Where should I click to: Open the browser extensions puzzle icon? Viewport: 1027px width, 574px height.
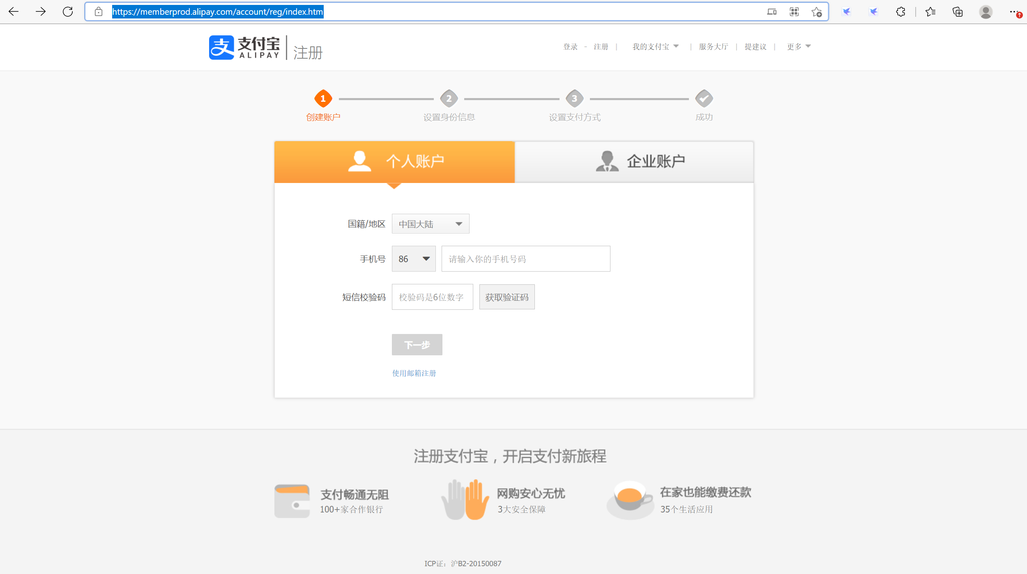(x=900, y=12)
